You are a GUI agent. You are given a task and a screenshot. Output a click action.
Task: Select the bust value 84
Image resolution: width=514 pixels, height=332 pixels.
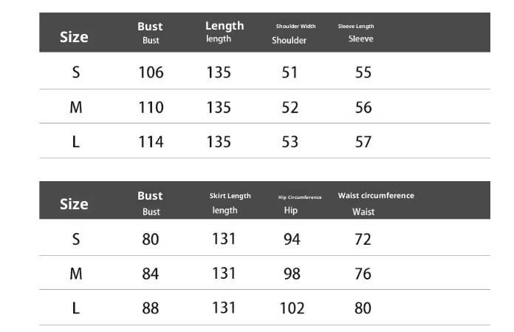151,274
